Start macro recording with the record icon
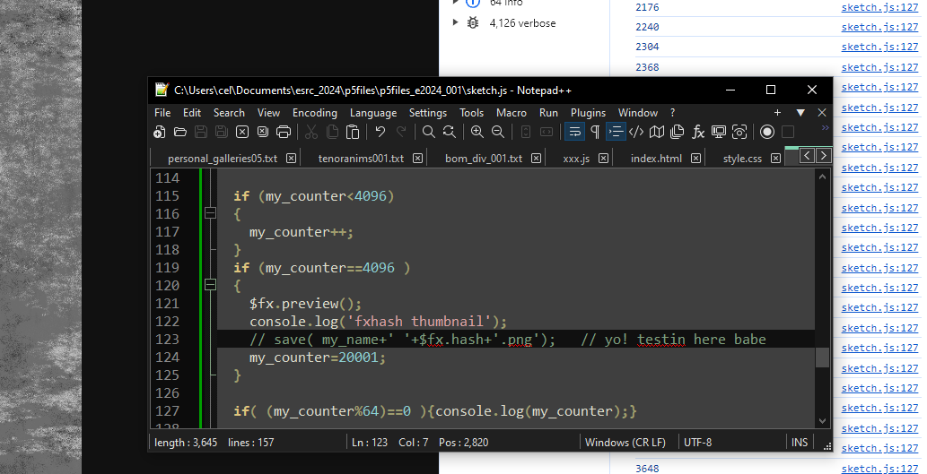927x474 pixels. point(767,133)
